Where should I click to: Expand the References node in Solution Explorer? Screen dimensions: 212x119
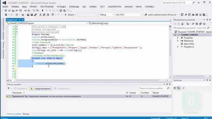tap(178, 41)
